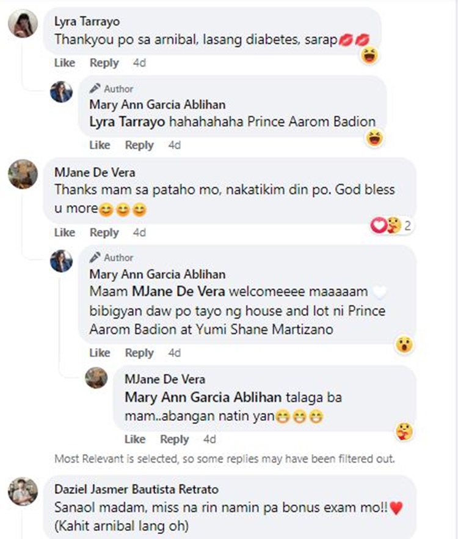
Task: Open the heart and care reactions count
Action: point(390,226)
